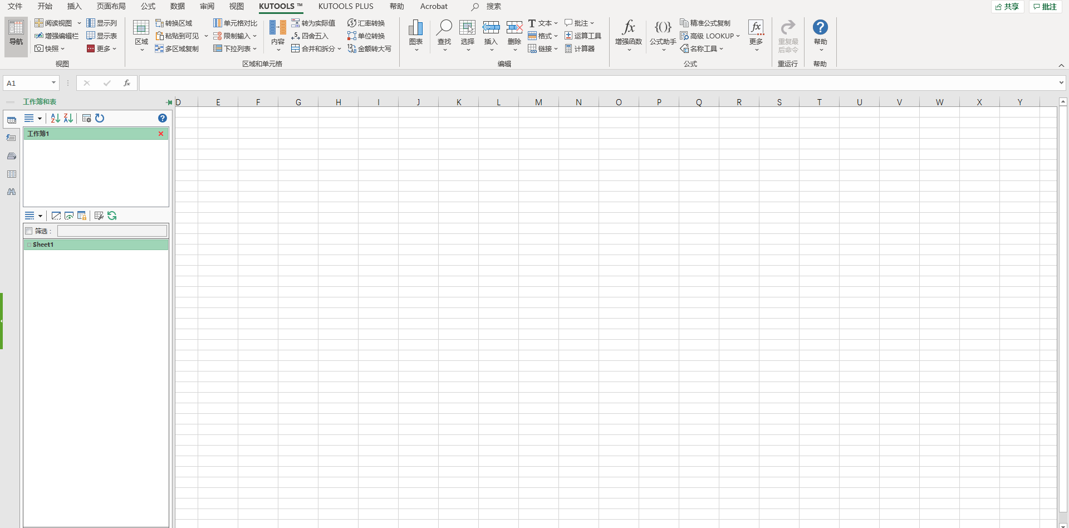This screenshot has width=1069, height=528.
Task: Sort workbooks ascending A to Z
Action: click(x=55, y=118)
